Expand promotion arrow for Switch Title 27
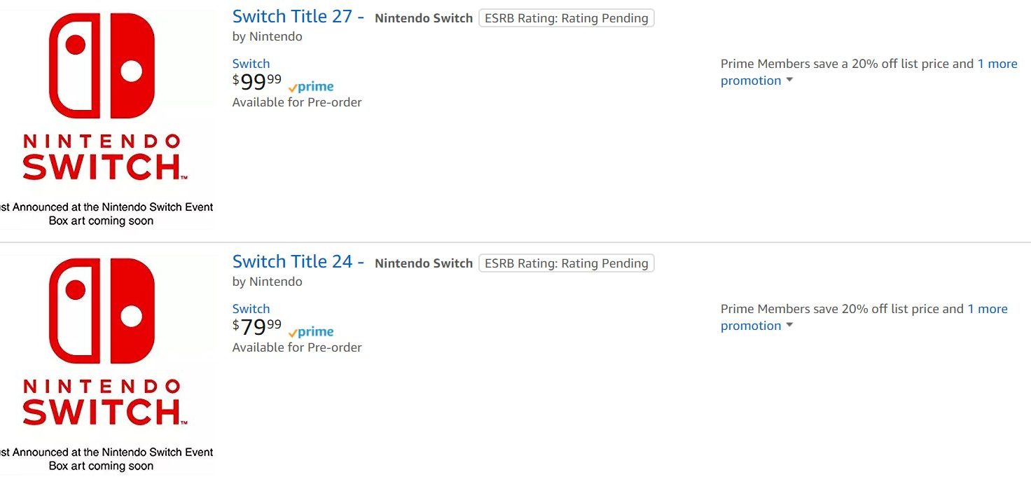The image size is (1031, 477). pos(789,81)
